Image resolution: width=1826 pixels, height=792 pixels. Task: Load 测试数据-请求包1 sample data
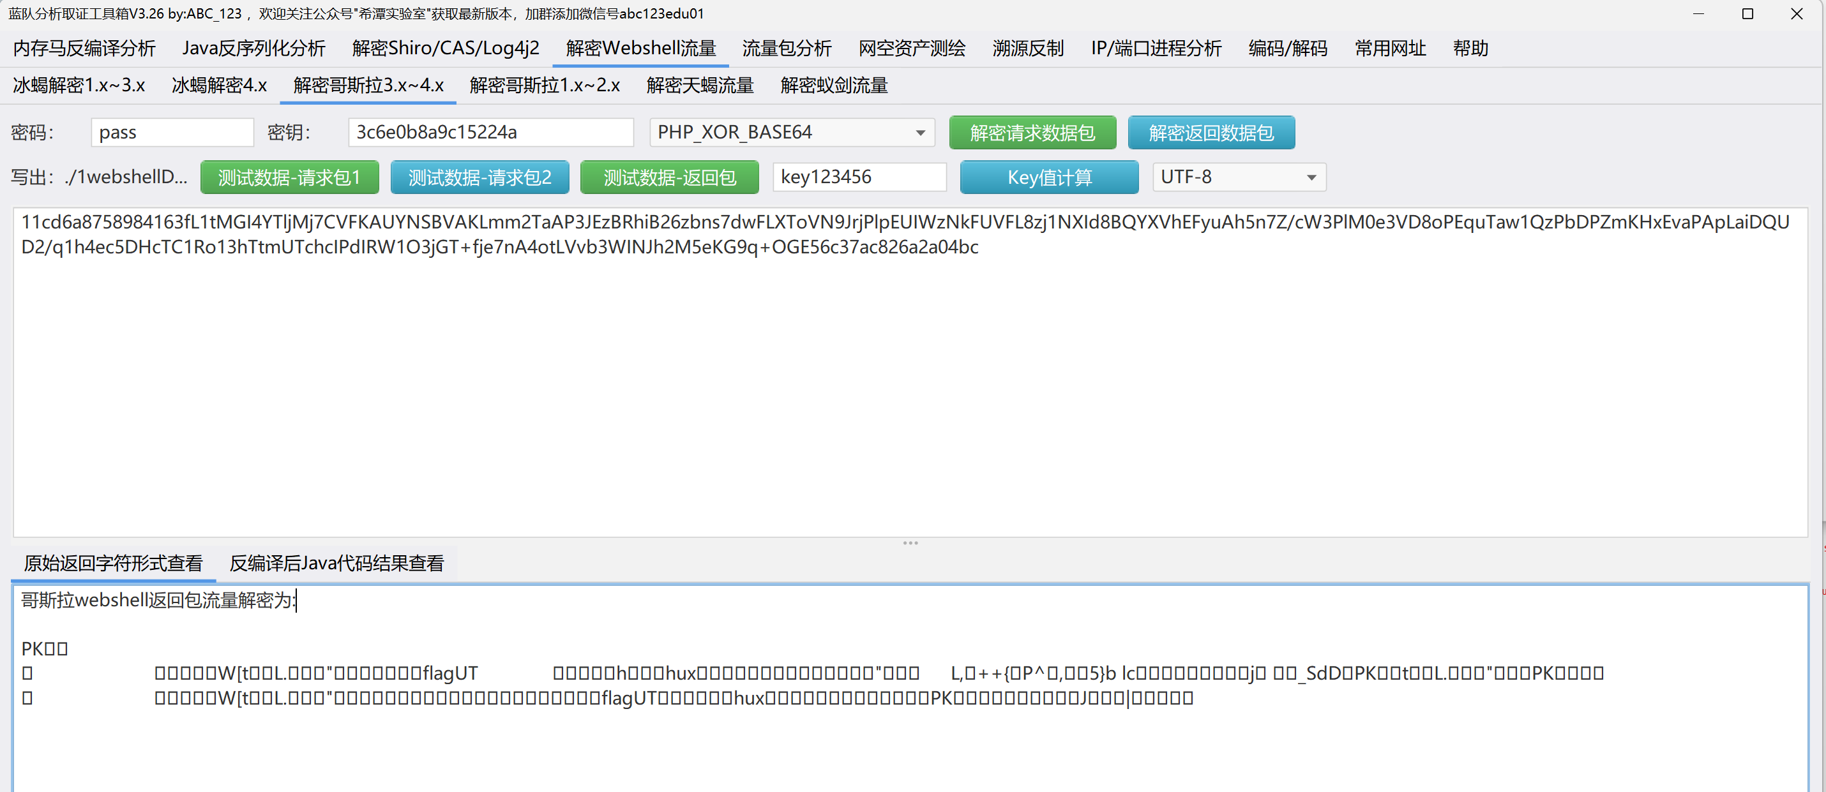[x=289, y=177]
